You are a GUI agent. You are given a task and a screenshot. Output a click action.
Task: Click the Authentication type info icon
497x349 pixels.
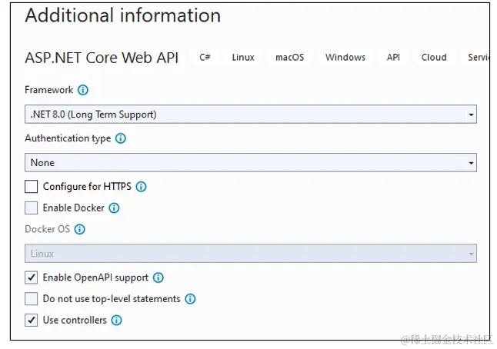[121, 138]
